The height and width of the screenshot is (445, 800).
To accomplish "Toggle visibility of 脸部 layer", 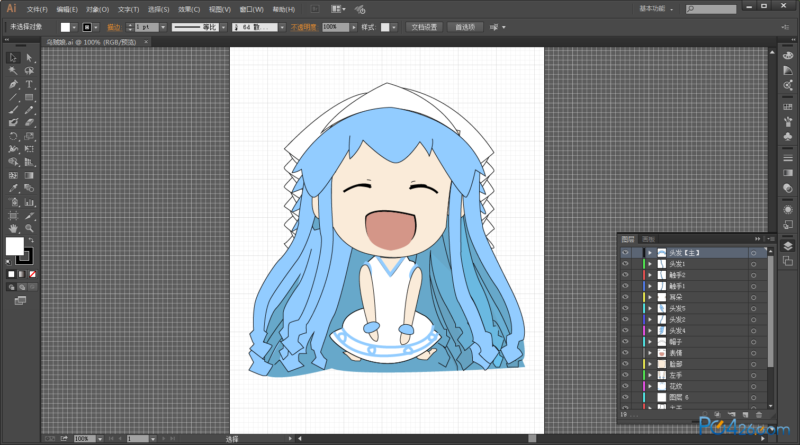I will point(625,364).
